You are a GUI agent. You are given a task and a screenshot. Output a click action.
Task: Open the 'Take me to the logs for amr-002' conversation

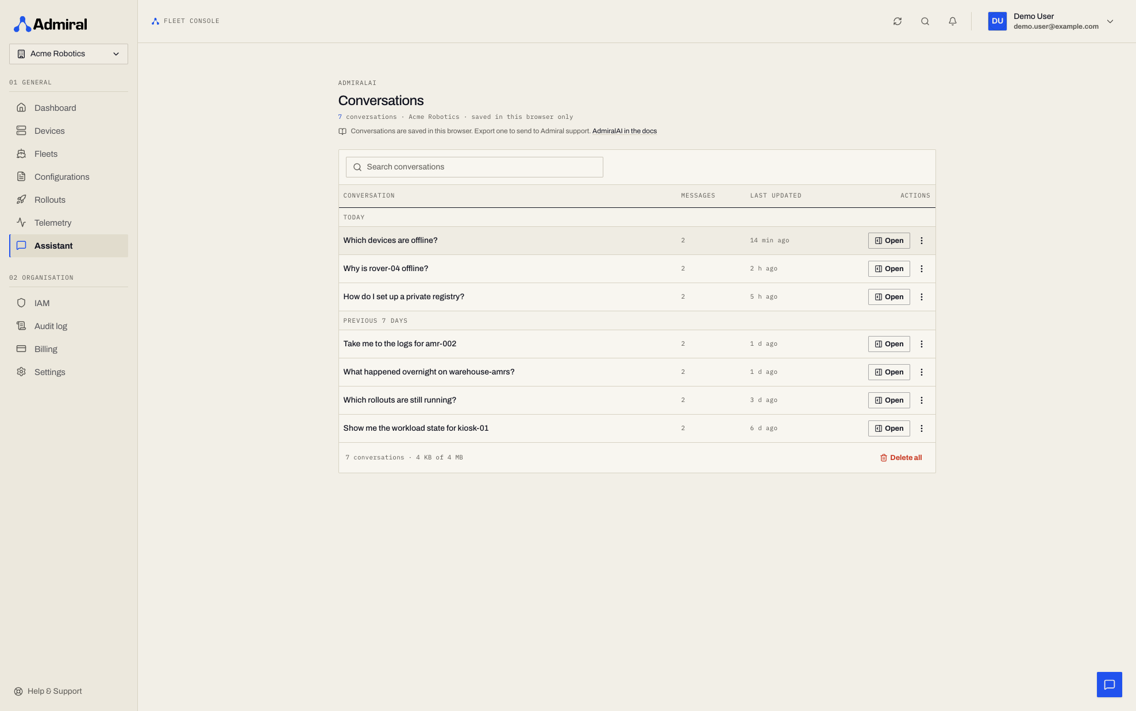(x=888, y=344)
